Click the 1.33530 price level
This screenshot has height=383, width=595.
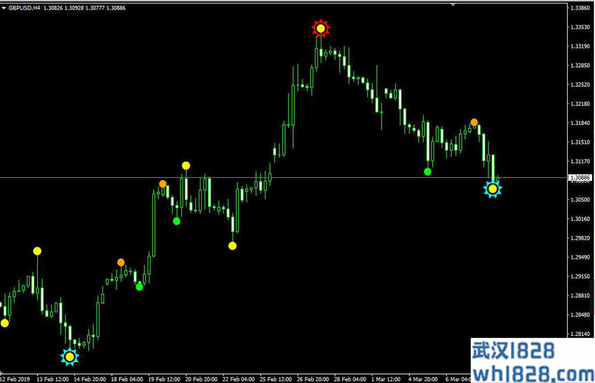(580, 27)
